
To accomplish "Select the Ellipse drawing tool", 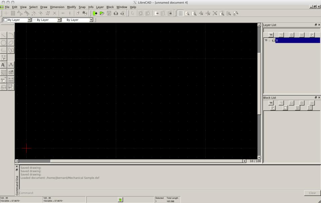I will click(x=11, y=43).
